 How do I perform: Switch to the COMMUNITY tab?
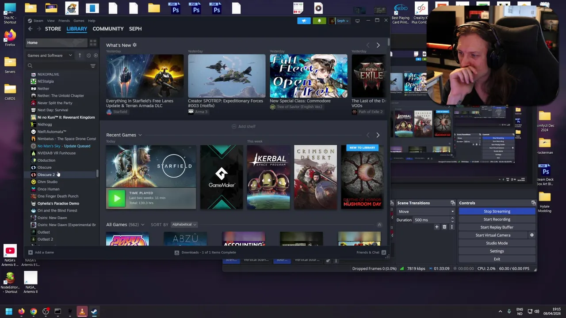108,29
